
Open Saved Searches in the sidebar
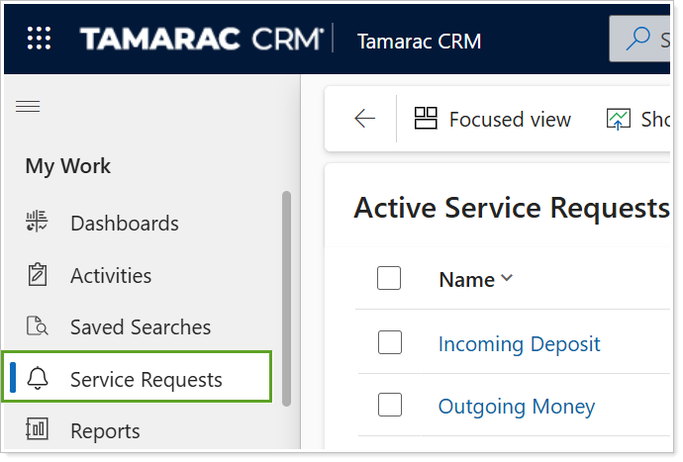point(140,327)
